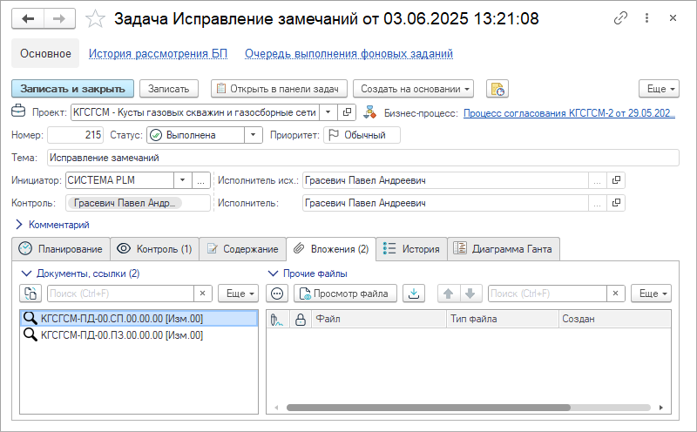
Task: Click the add document icon under Документы, ссылки
Action: [x=30, y=294]
